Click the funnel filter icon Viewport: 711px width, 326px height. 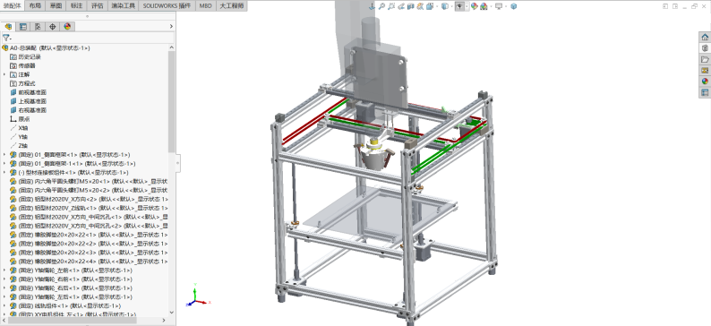pos(6,39)
